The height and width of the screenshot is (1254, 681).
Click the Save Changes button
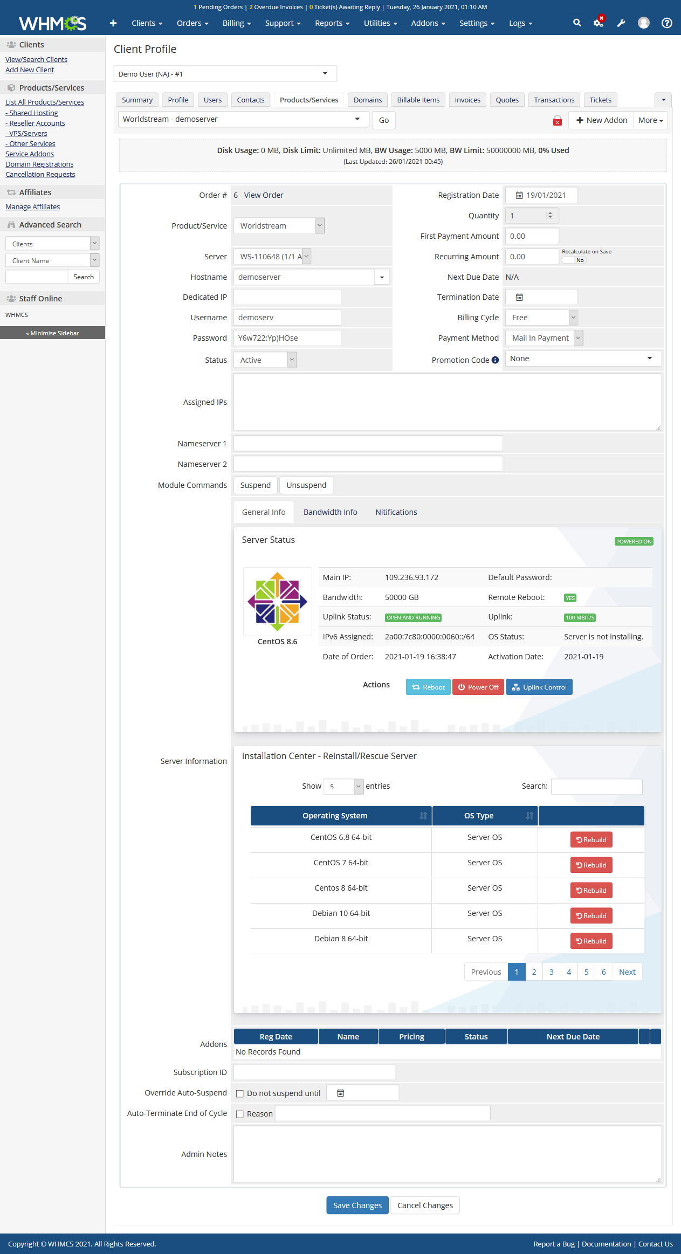[x=357, y=1205]
